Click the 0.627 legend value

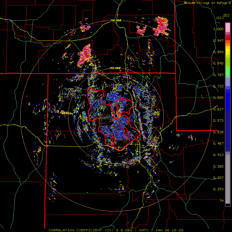click(x=218, y=109)
